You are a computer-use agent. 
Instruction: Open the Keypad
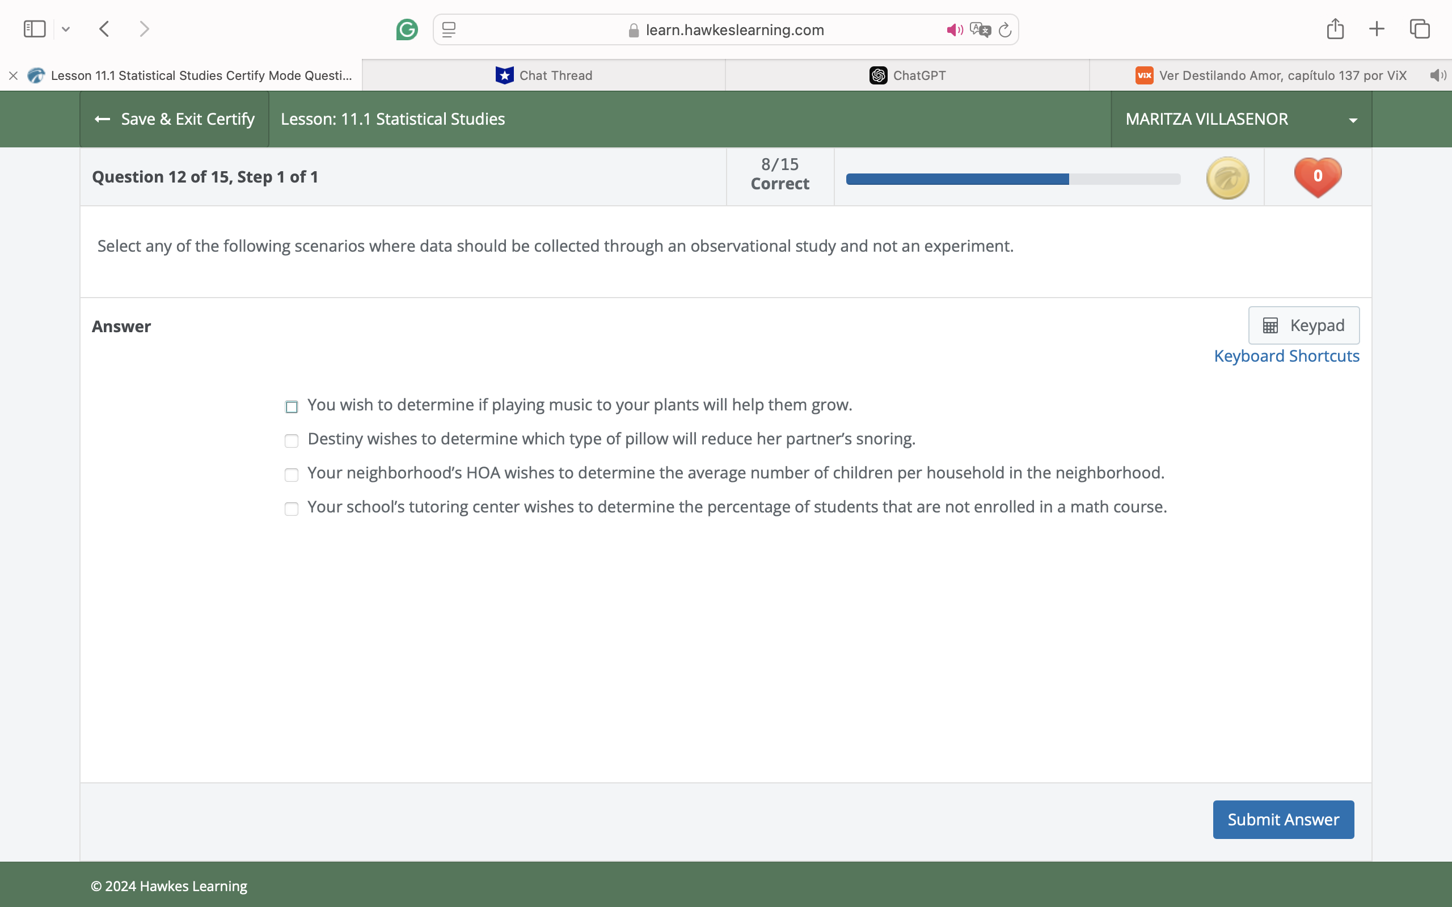coord(1303,324)
